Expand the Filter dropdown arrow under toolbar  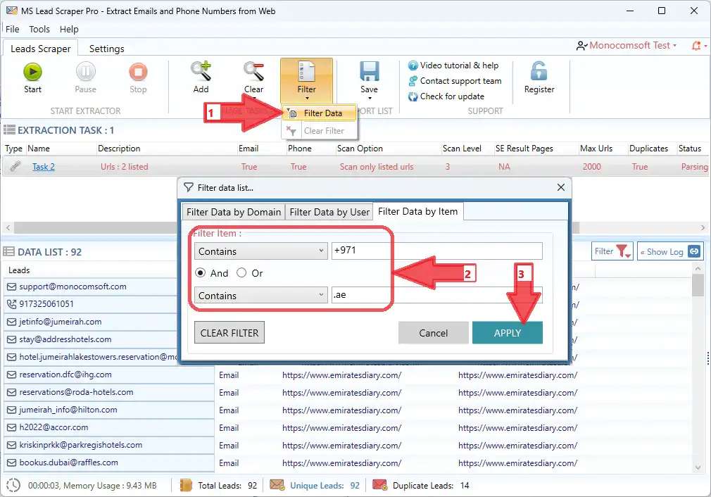tap(307, 98)
